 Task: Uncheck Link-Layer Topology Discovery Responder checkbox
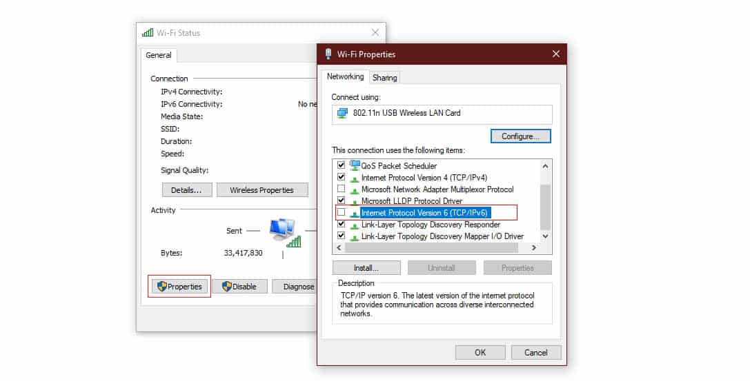coord(341,223)
